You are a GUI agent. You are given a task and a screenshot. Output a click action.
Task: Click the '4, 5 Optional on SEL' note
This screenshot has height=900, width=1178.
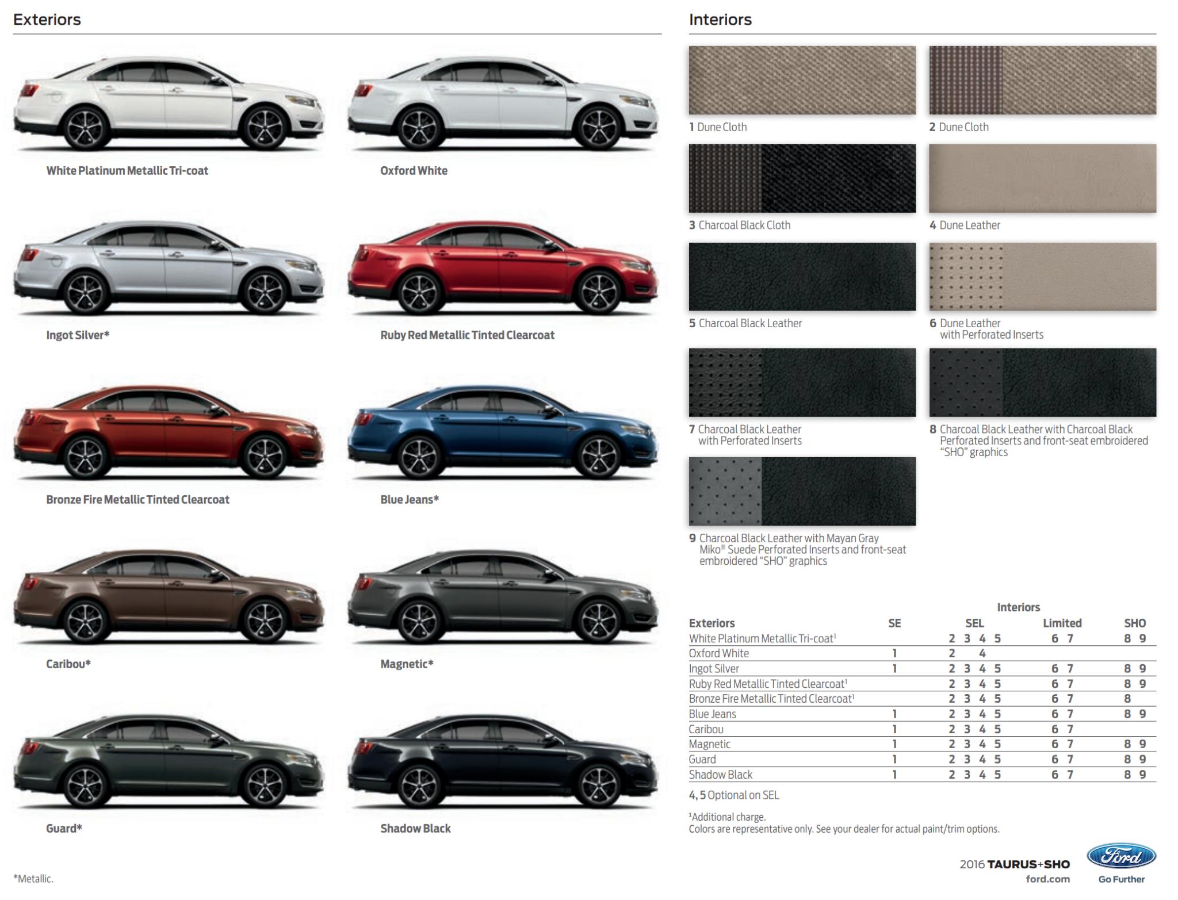pos(734,795)
